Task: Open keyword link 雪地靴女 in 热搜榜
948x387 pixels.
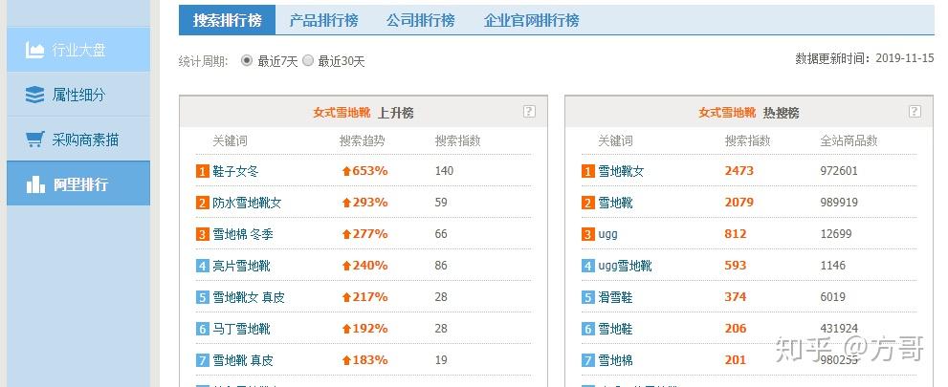Action: coord(621,171)
